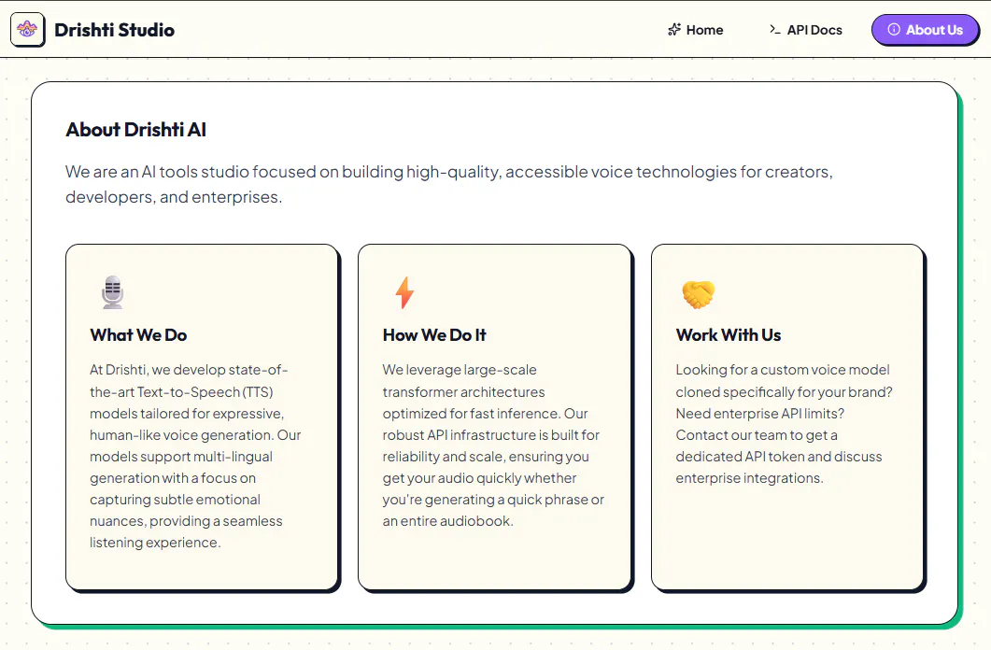The image size is (991, 650).
Task: Click the handshake icon in Work With Us
Action: (699, 294)
